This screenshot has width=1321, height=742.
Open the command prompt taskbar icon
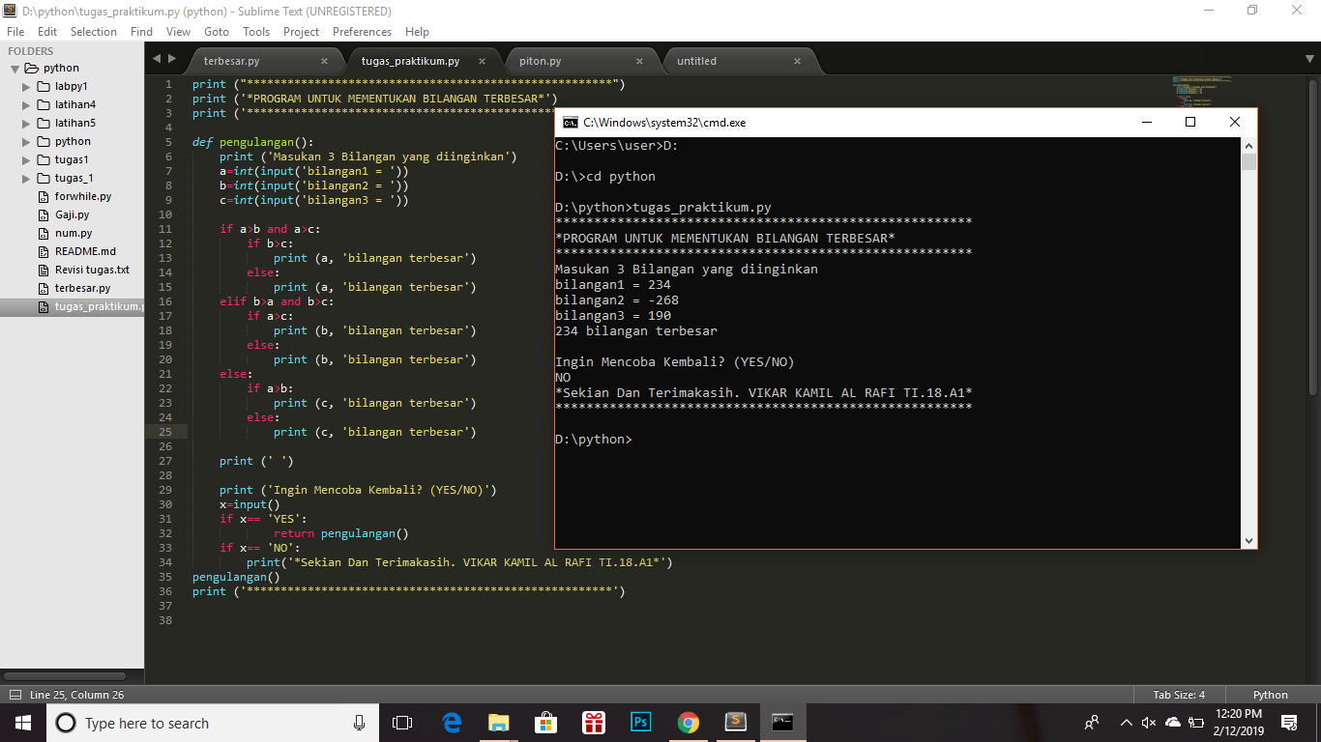[x=782, y=722]
